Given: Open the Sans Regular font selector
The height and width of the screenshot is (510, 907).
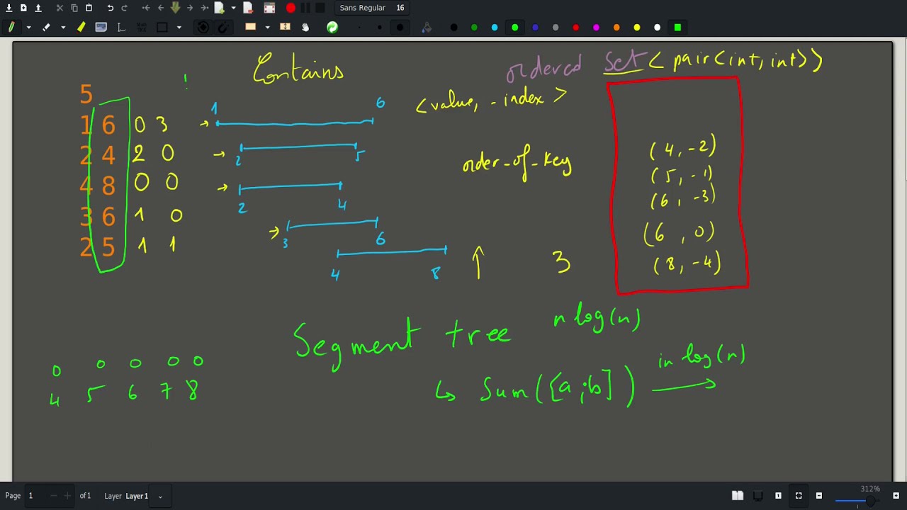Looking at the screenshot, I should (x=372, y=8).
